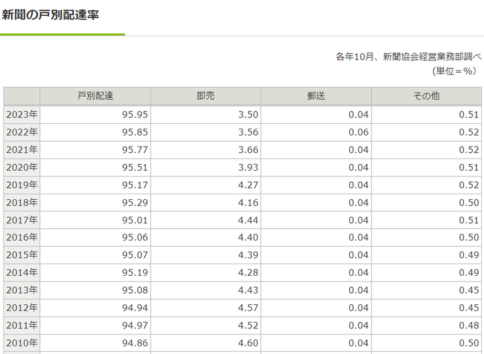Click the 単位=% unit note

(456, 71)
